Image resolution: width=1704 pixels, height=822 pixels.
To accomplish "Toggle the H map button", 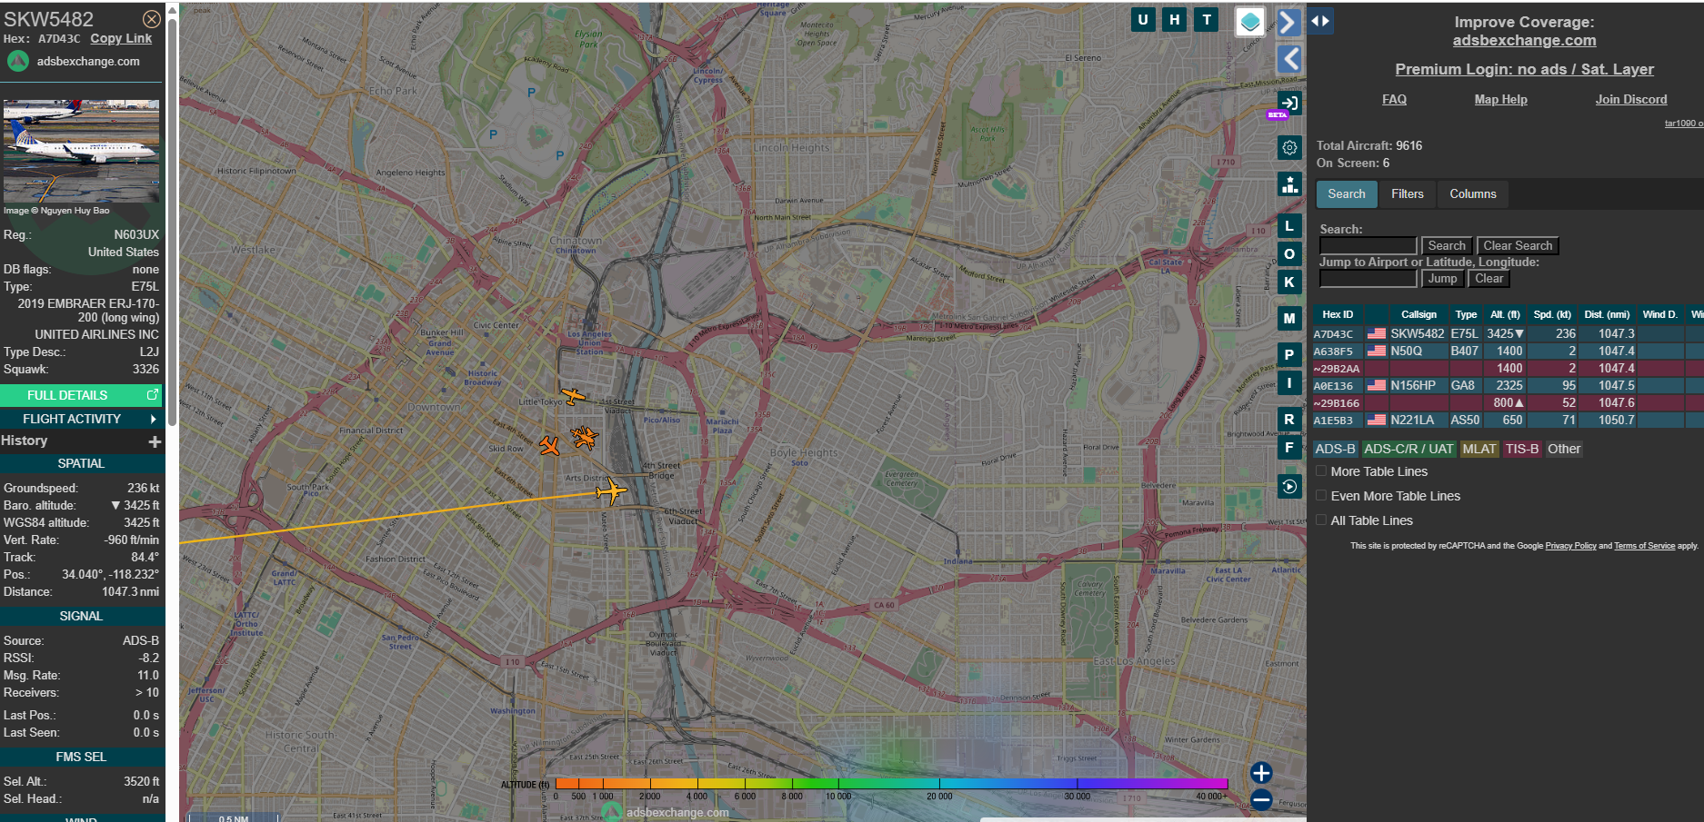I will (x=1175, y=19).
